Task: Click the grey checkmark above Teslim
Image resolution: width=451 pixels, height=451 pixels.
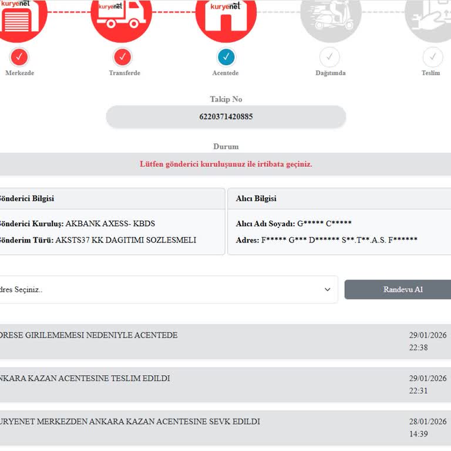Action: point(433,57)
